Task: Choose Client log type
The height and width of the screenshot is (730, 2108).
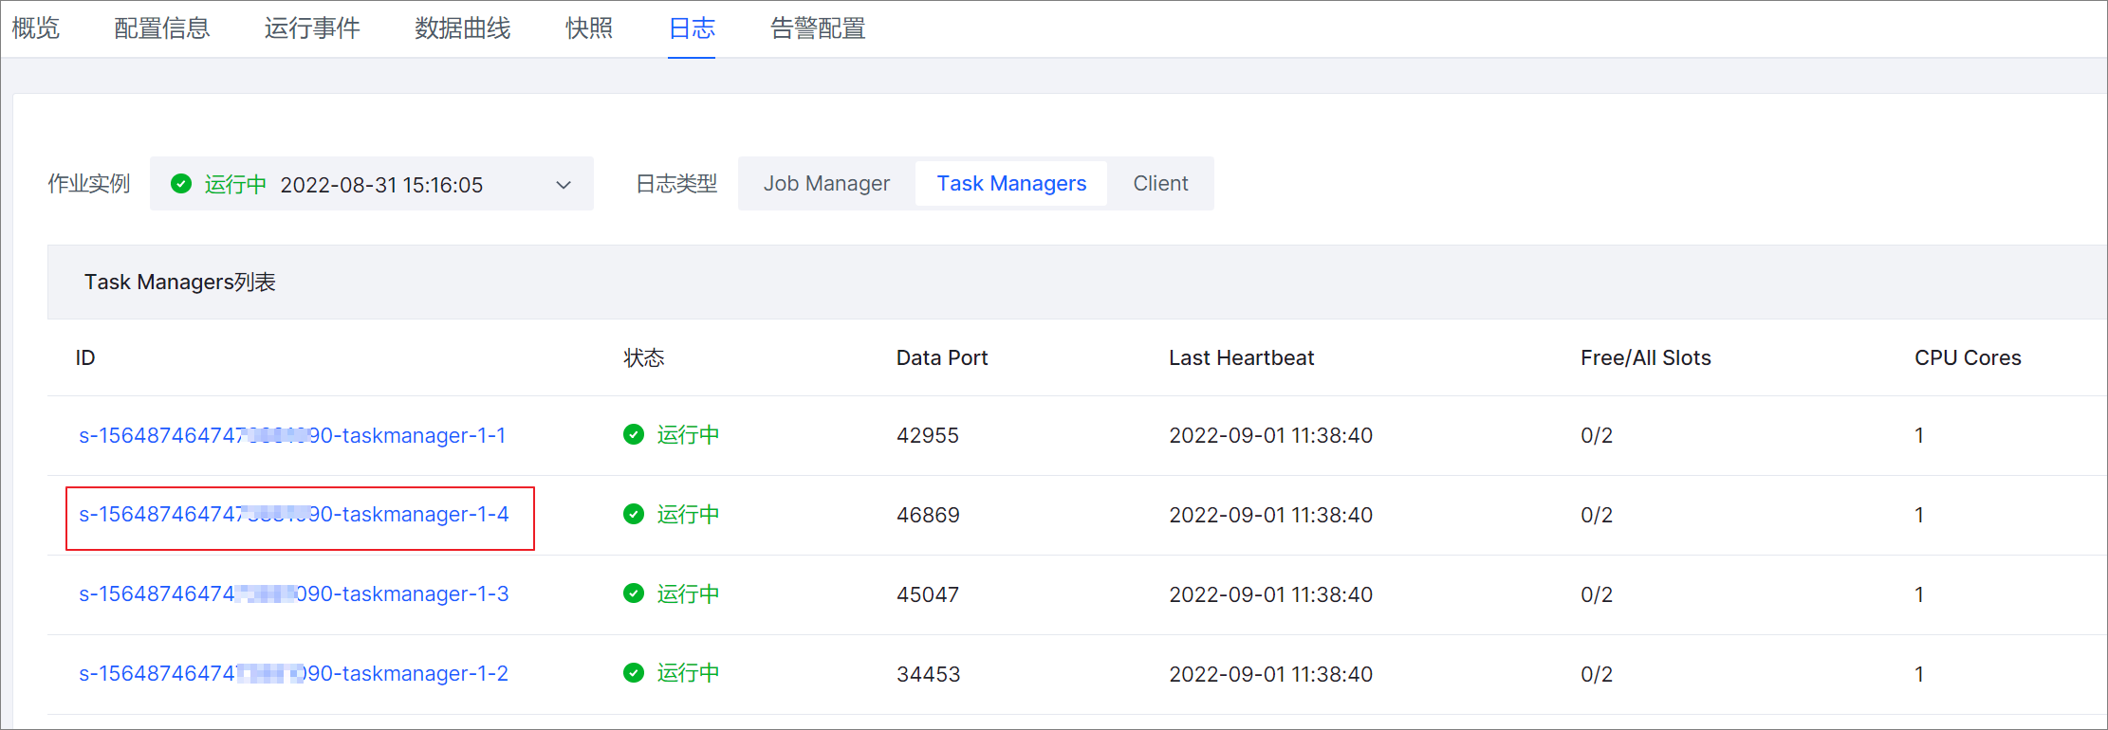Action: click(1160, 184)
